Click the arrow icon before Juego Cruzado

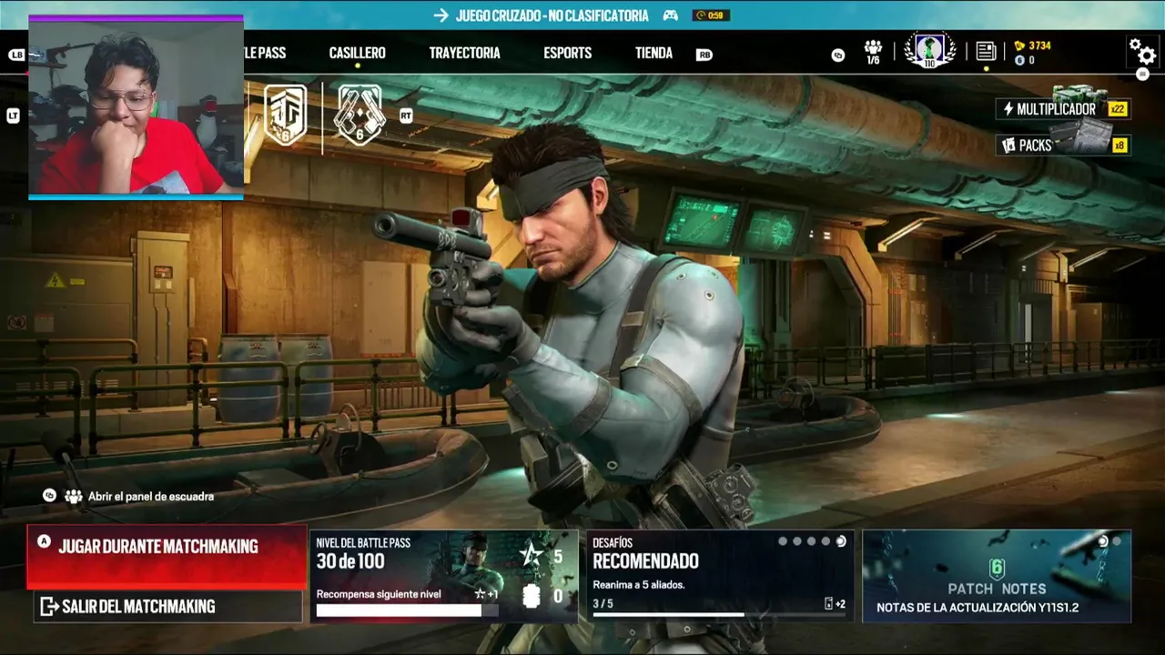441,15
